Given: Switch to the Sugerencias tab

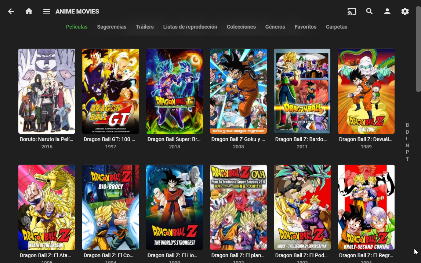Looking at the screenshot, I should [112, 27].
